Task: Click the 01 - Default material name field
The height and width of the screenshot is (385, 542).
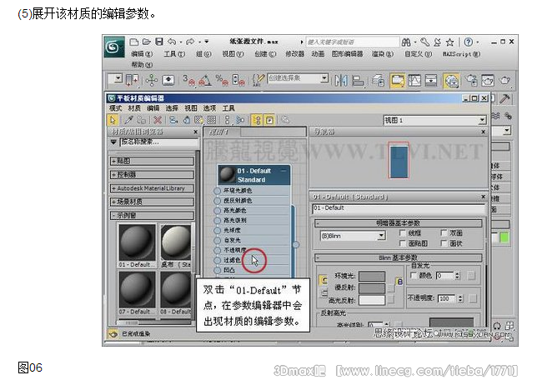Action: 399,209
